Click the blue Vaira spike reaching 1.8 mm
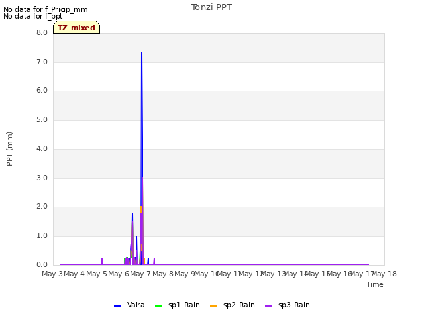Image resolution: width=424 pixels, height=318 pixels. coord(132,217)
